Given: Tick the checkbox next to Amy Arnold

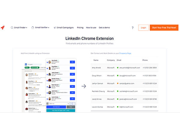Looking at the screenshot, I should click(47, 62).
